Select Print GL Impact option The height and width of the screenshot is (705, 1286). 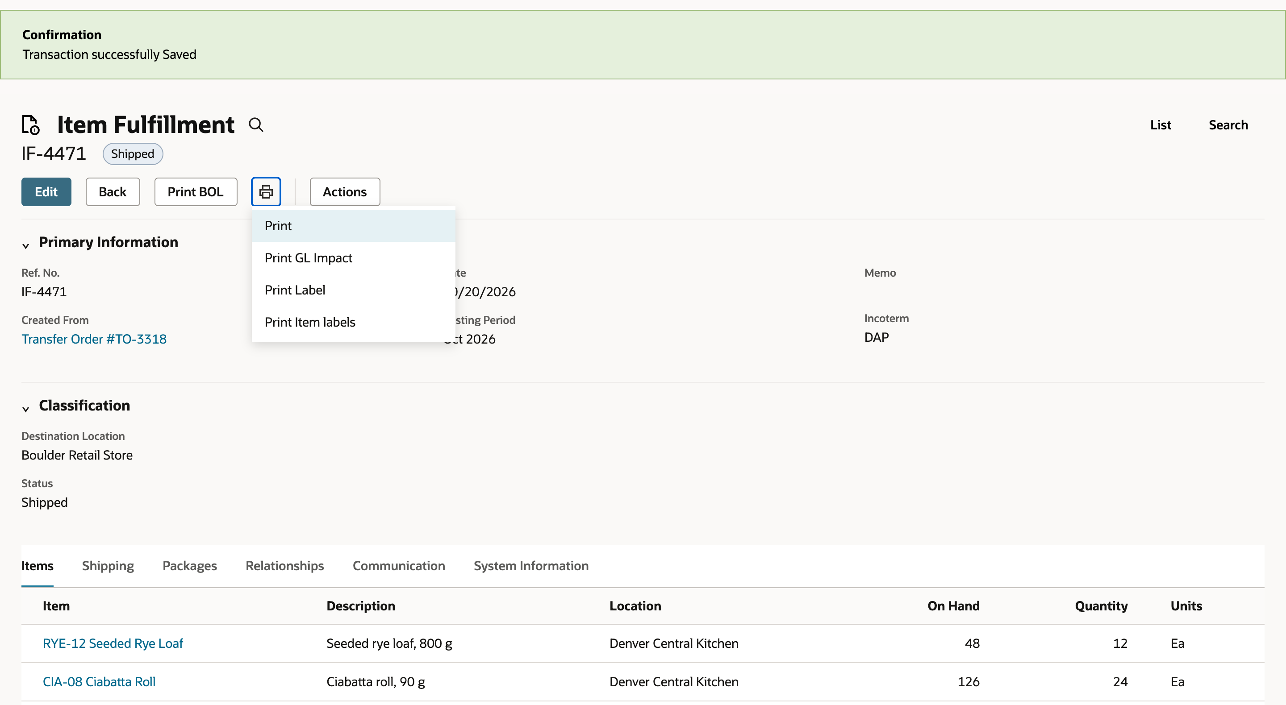353,258
